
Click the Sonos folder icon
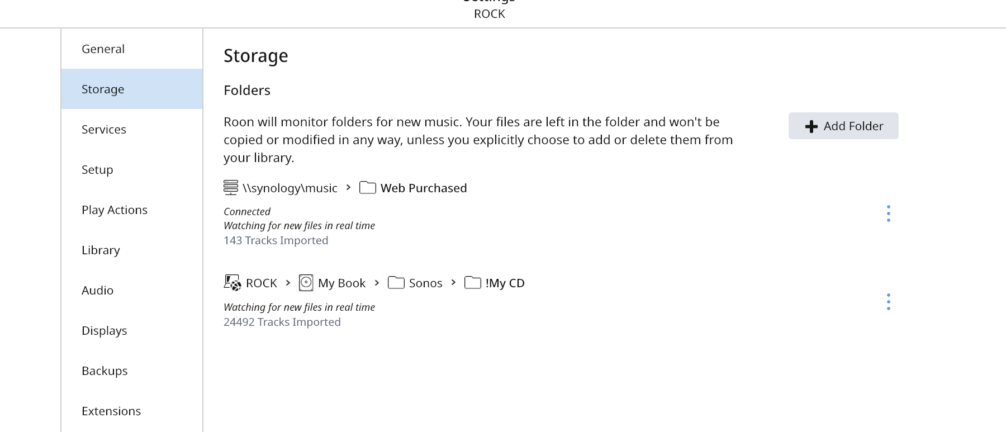[x=396, y=283]
